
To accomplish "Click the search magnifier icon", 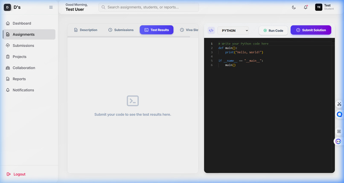I will point(103,7).
